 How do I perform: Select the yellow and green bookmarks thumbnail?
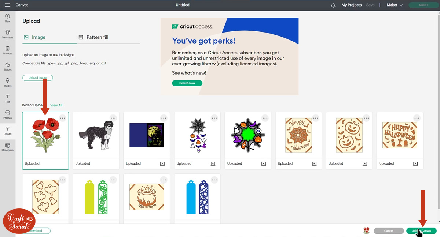pyautogui.click(x=96, y=197)
